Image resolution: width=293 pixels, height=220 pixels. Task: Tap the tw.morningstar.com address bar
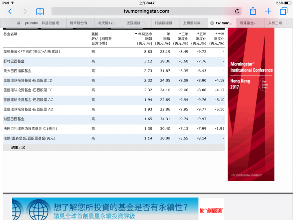146,11
